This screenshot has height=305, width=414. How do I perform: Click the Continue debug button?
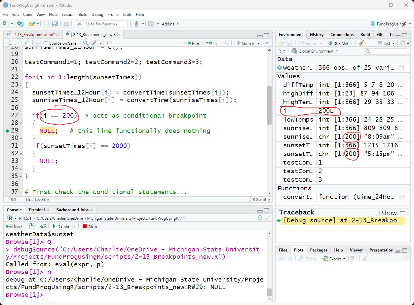coord(63,226)
